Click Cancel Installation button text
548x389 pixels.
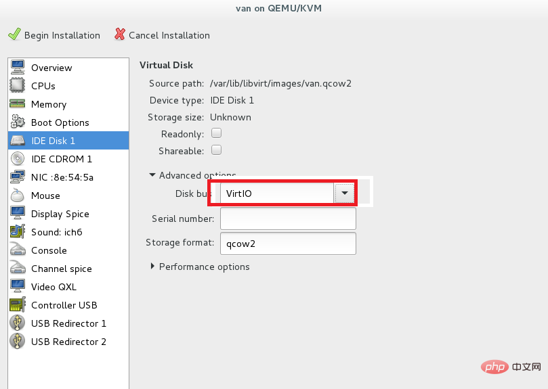click(169, 35)
